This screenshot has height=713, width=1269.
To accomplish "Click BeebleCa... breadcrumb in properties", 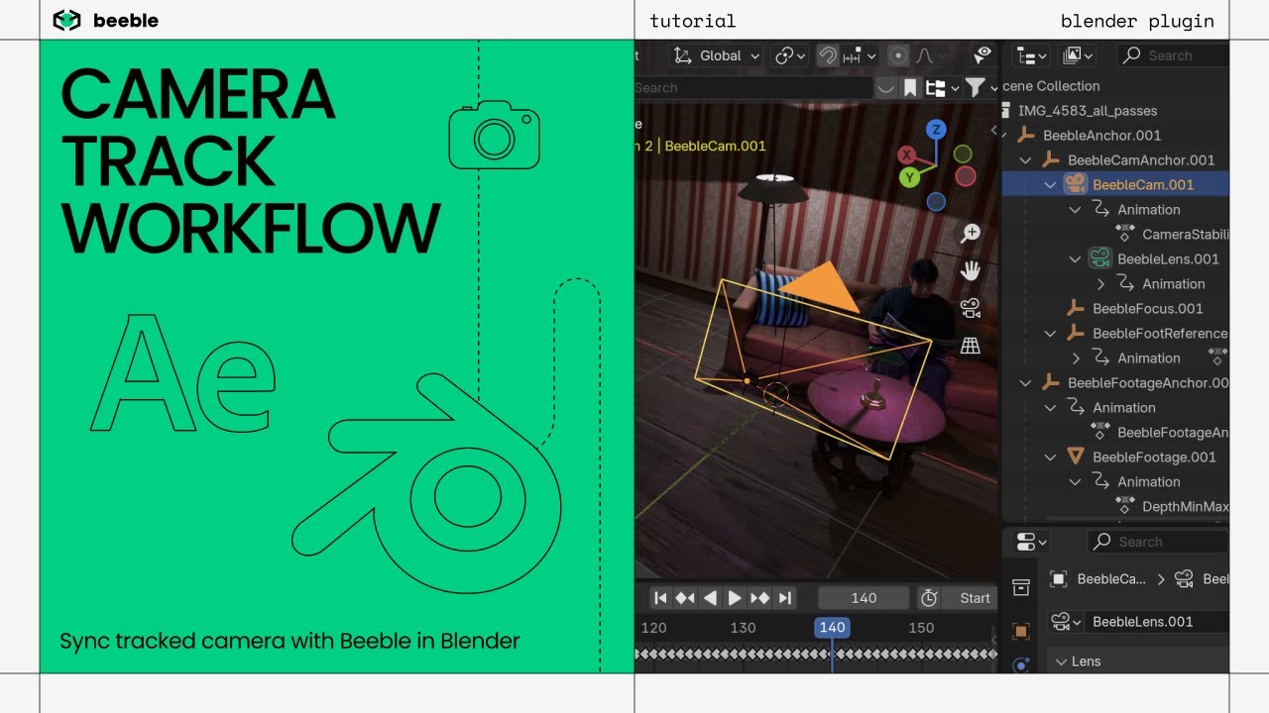I will (1110, 579).
